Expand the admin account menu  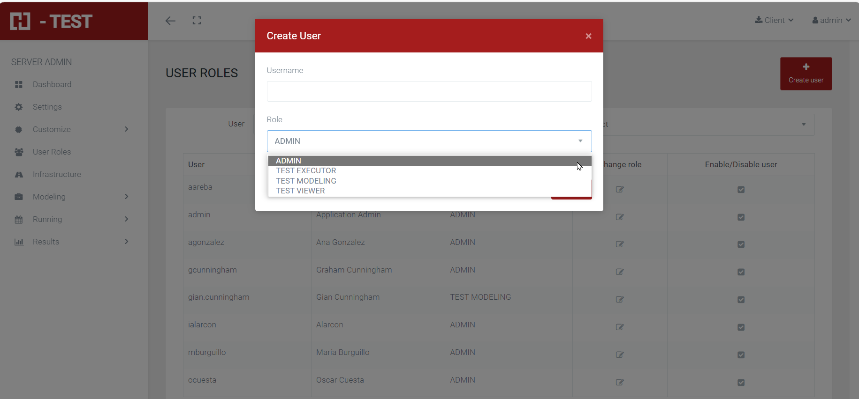pos(831,20)
